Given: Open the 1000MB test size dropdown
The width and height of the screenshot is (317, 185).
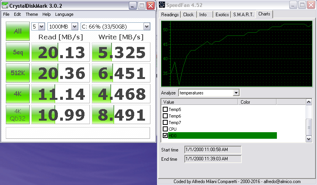Looking at the screenshot, I should pos(74,27).
